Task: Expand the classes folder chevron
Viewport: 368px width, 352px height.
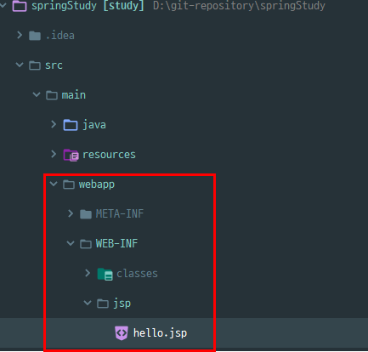Action: (88, 273)
